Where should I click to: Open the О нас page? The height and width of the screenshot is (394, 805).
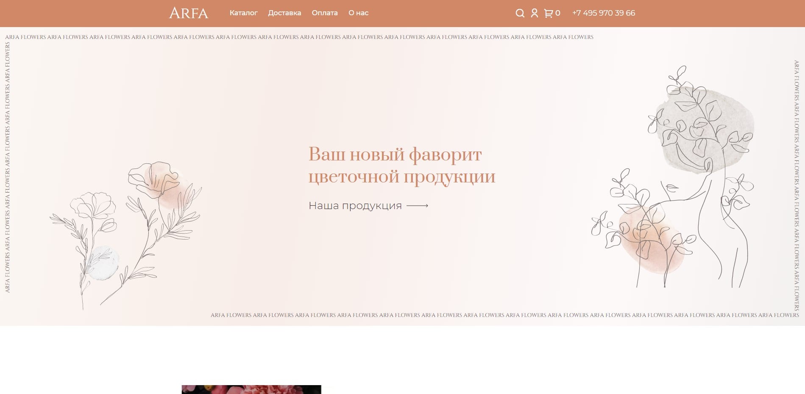(x=358, y=13)
